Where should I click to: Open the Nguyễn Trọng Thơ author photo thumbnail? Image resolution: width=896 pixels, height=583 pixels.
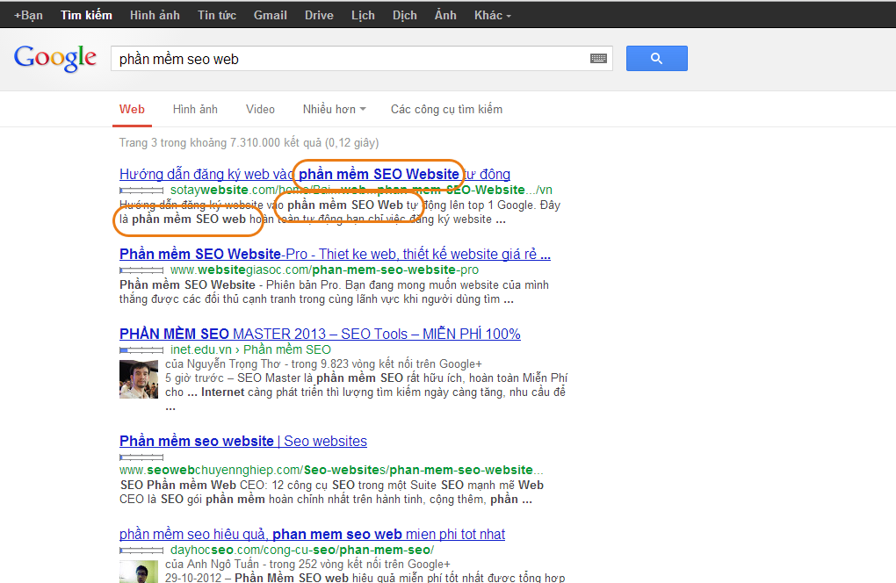click(x=138, y=379)
